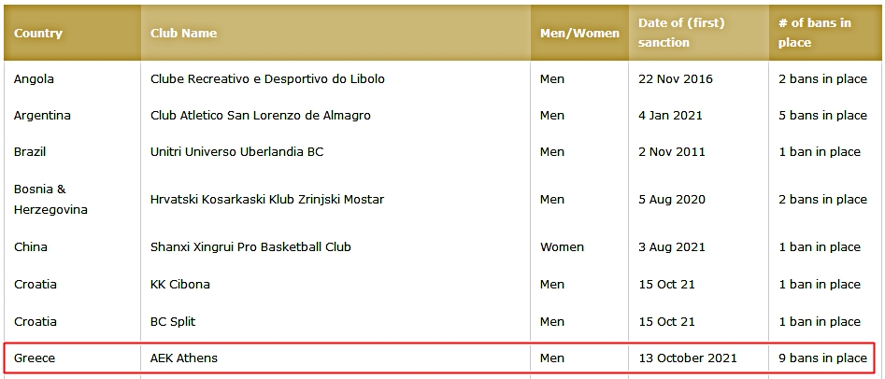Screen dimensions: 885x379
Task: Click the 13 October 2021 date cell
Action: (688, 358)
